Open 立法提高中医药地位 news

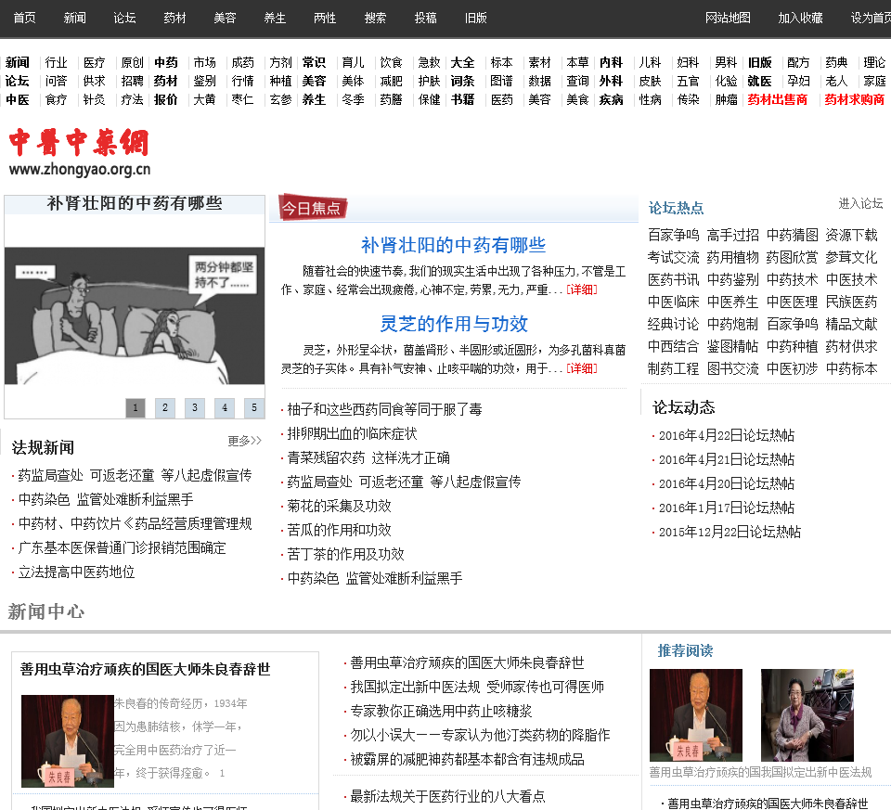tap(76, 572)
